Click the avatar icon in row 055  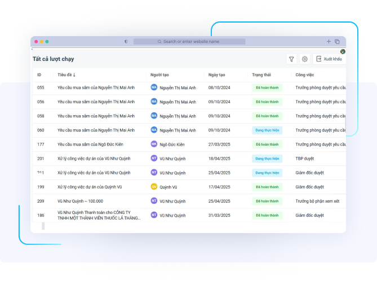click(154, 87)
